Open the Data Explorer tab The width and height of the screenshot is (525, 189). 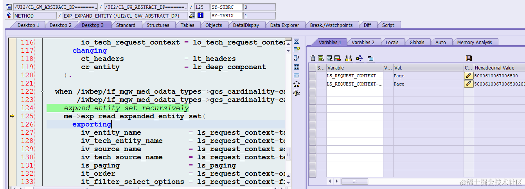tap(284, 25)
